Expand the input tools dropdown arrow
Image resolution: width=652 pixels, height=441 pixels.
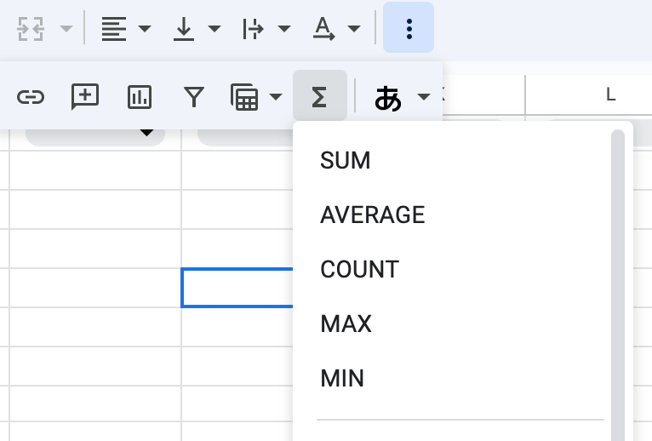[424, 97]
